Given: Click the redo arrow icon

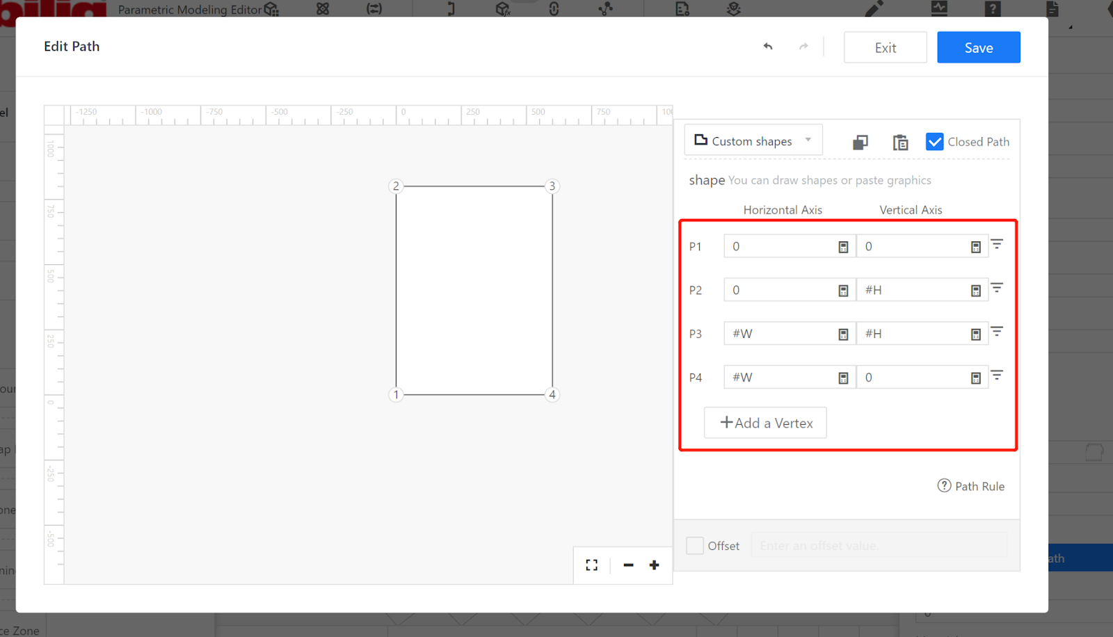Looking at the screenshot, I should (803, 47).
